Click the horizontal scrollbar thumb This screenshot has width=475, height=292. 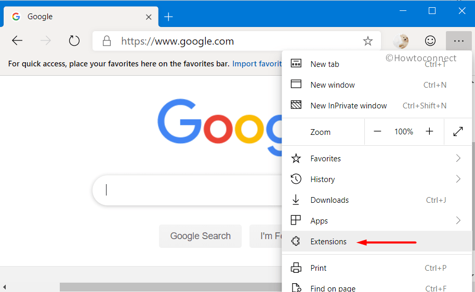tap(171, 287)
